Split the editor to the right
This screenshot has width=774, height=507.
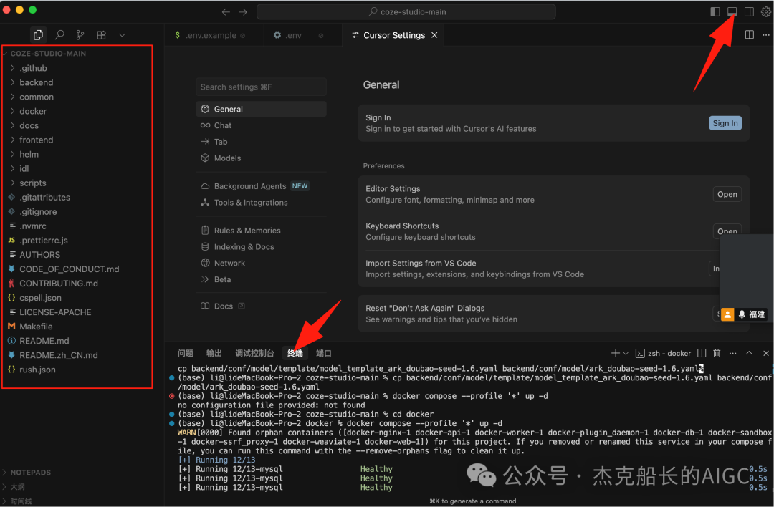pyautogui.click(x=750, y=34)
